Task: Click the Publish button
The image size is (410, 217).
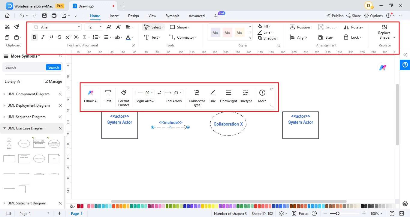Action: pyautogui.click(x=335, y=16)
